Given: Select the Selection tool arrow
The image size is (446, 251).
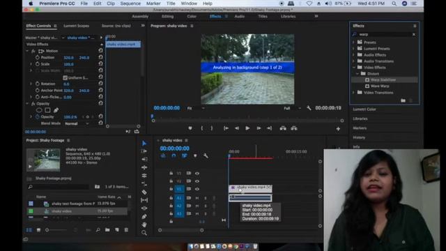Looking at the screenshot, I should 144,143.
